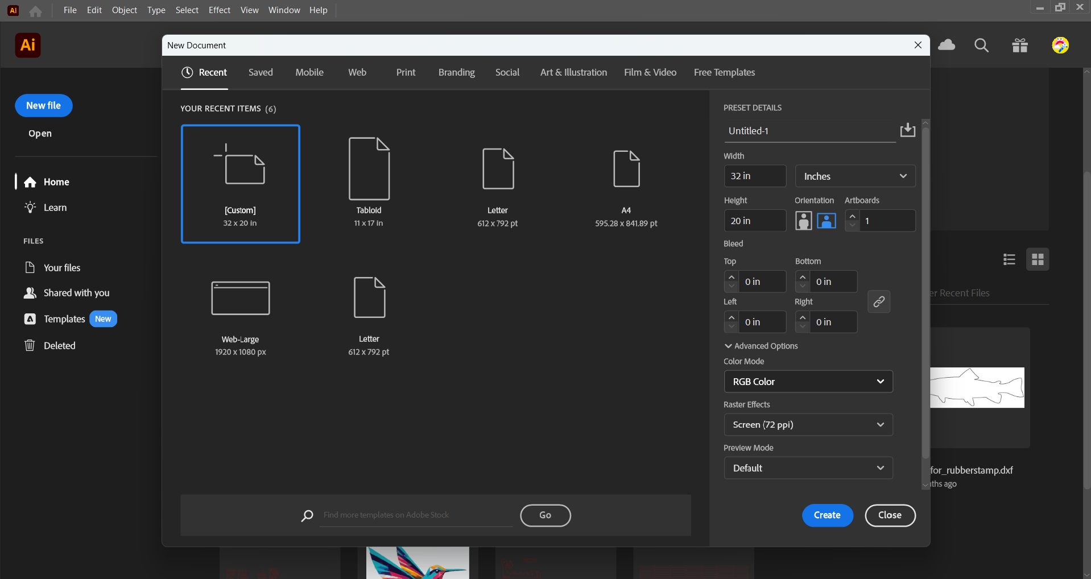The height and width of the screenshot is (579, 1091).
Task: Switch to list view icon
Action: point(1009,259)
